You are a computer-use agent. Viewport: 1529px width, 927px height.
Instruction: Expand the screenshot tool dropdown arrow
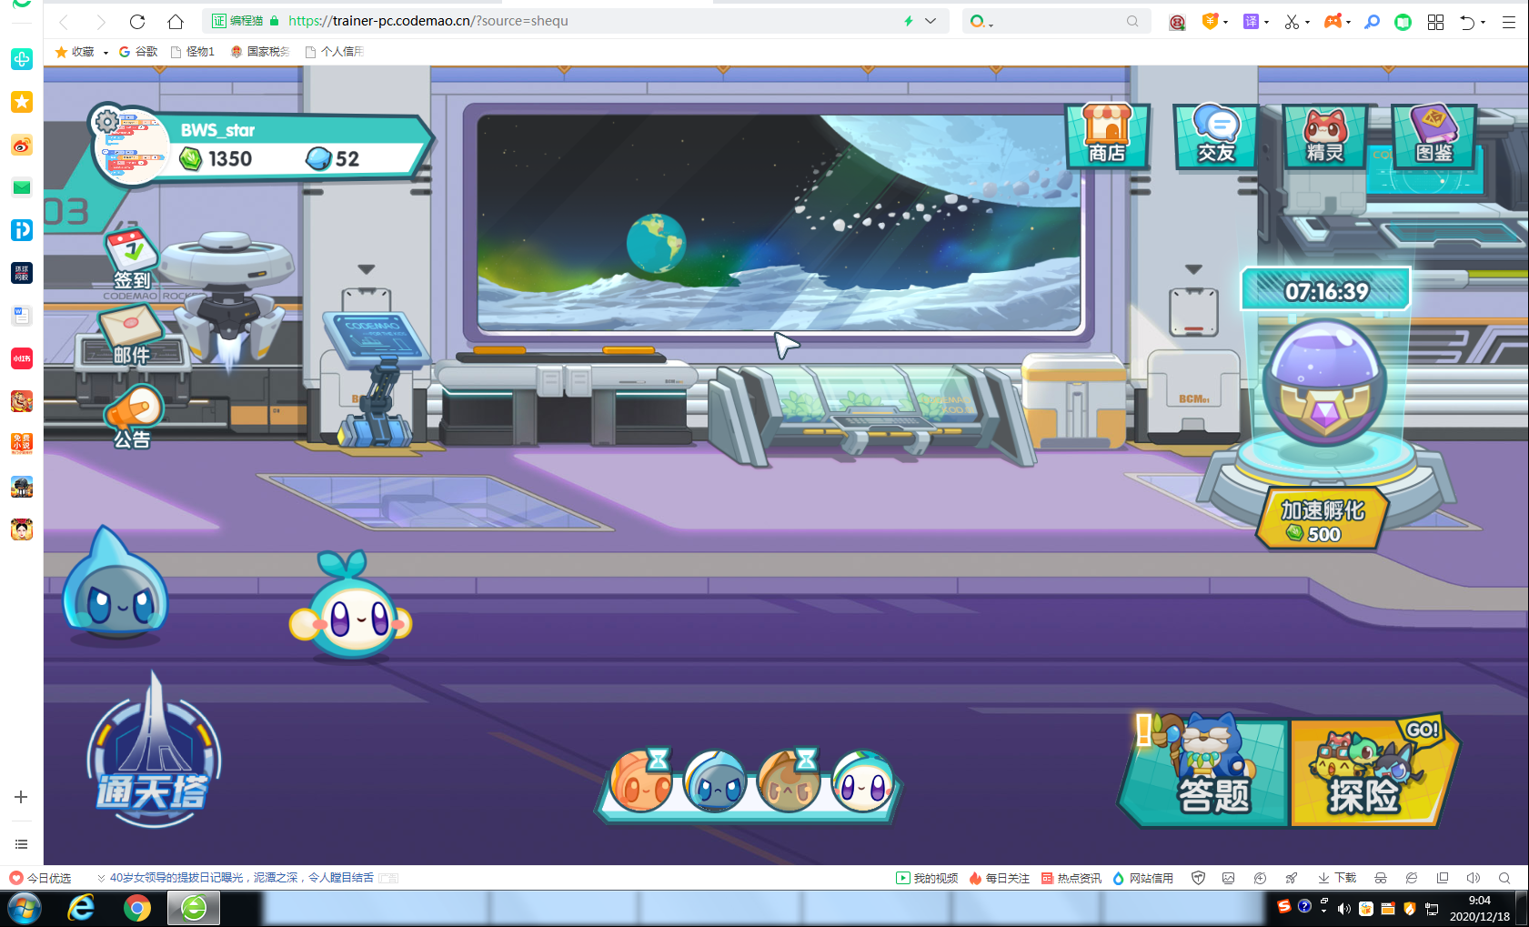(x=1308, y=23)
